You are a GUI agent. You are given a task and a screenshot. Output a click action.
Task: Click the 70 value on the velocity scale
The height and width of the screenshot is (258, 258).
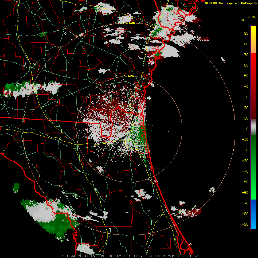[x=246, y=55]
